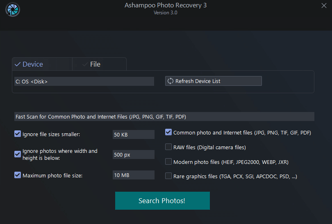This screenshot has height=224, width=332.
Task: Open the 50 KB minimum size dropdown
Action: (133, 134)
